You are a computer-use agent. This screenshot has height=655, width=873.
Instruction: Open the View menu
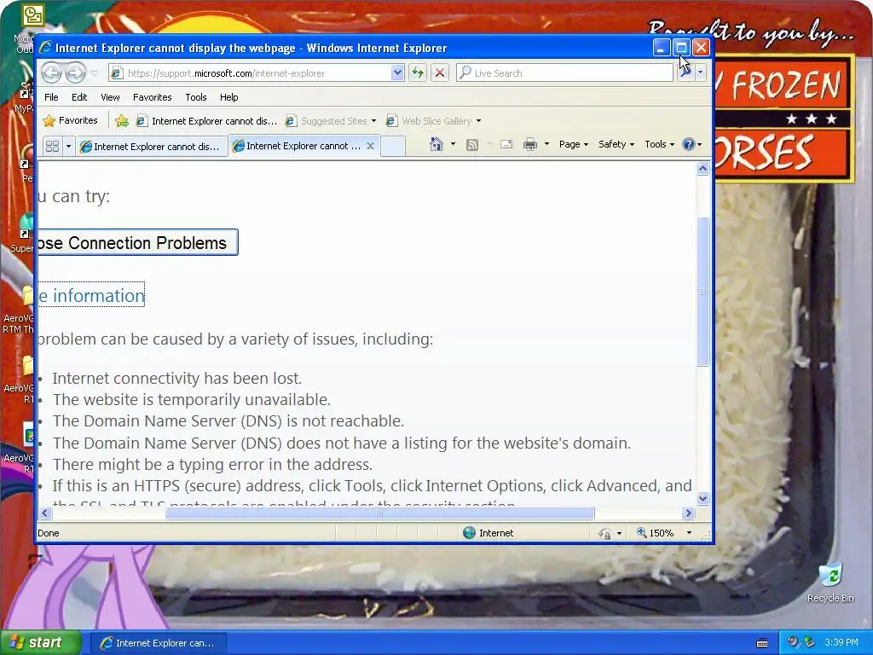point(110,97)
